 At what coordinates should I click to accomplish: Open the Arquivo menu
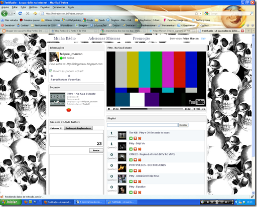(x=5, y=7)
